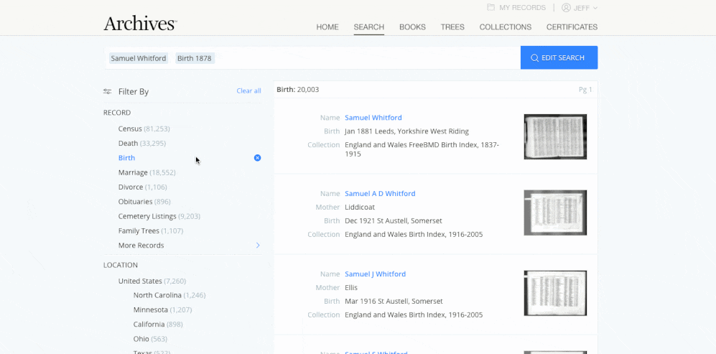The image size is (716, 354).
Task: Expand the United States location filter
Action: (152, 281)
